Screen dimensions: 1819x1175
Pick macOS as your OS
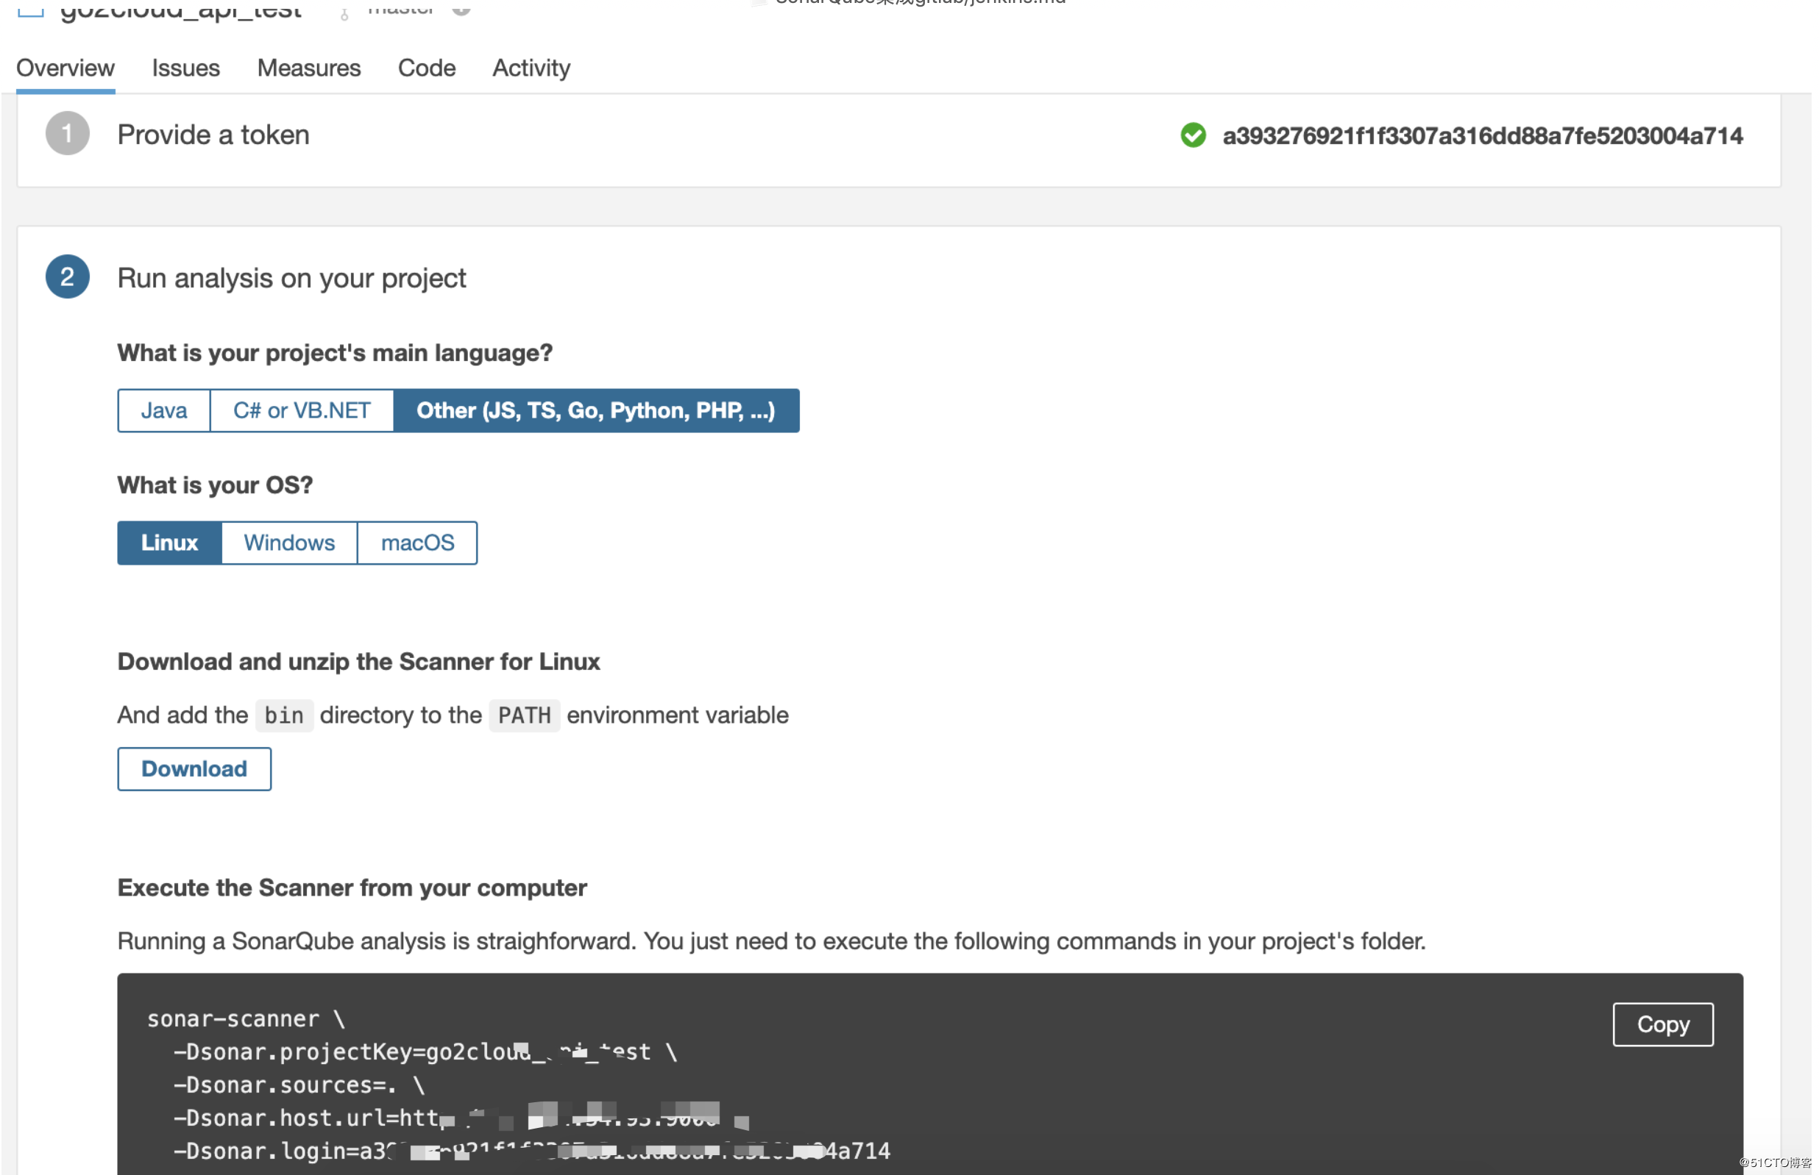[x=416, y=543]
